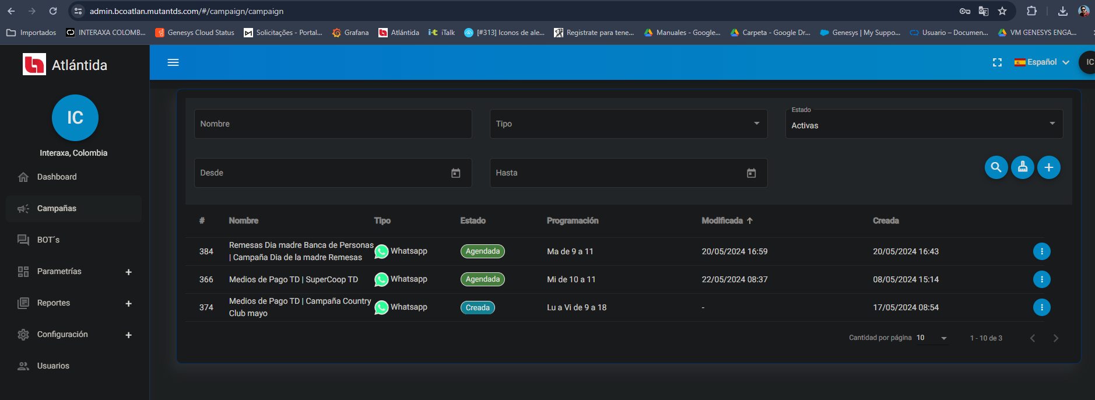Toggle the hamburger sidebar menu
The width and height of the screenshot is (1095, 400).
(x=173, y=62)
